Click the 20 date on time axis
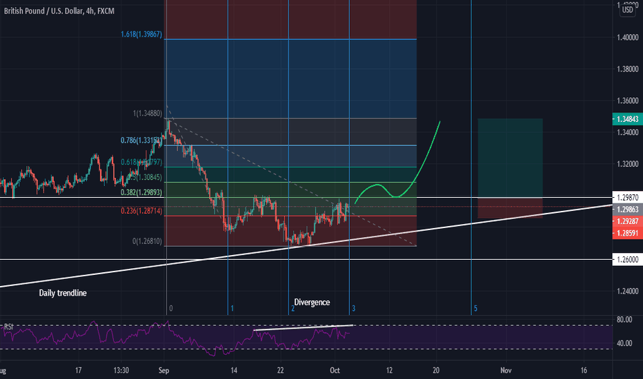This screenshot has height=379, width=643. pyautogui.click(x=436, y=371)
